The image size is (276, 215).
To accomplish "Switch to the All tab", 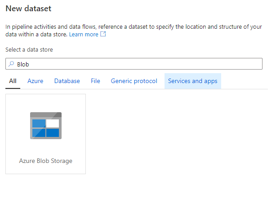I will 13,81.
